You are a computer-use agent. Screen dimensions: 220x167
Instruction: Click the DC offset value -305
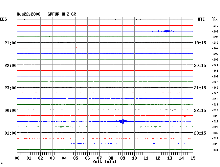point(215,82)
